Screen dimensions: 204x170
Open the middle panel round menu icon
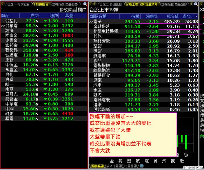[91, 4]
